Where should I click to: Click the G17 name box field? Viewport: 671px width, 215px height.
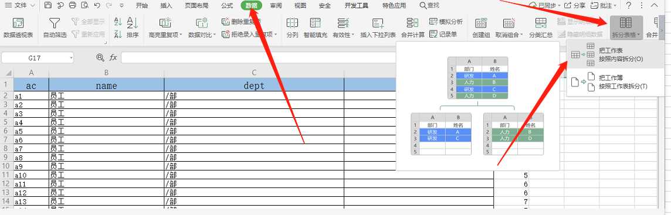click(x=37, y=57)
